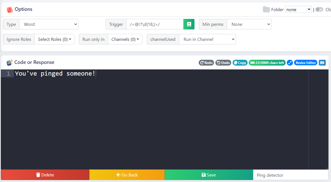Click the Go Back button

127,175
